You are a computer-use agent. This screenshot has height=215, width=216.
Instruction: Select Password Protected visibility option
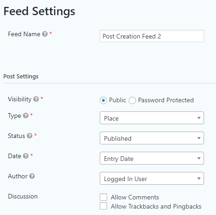pyautogui.click(x=132, y=100)
